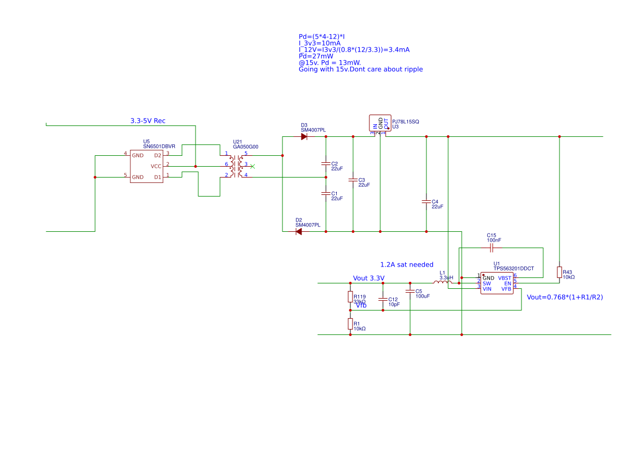Select diode D3 SM4007PL

[304, 137]
